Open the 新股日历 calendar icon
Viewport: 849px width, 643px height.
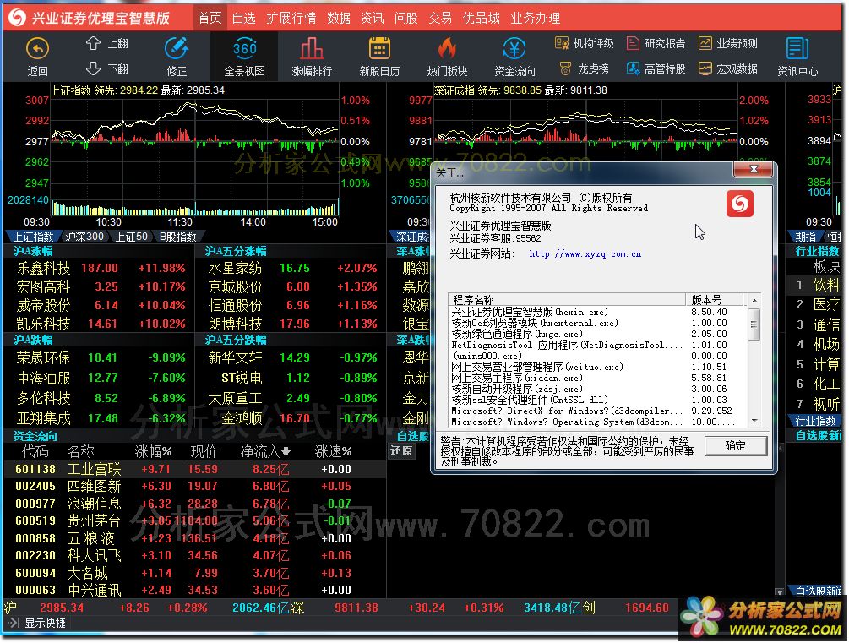click(x=379, y=48)
